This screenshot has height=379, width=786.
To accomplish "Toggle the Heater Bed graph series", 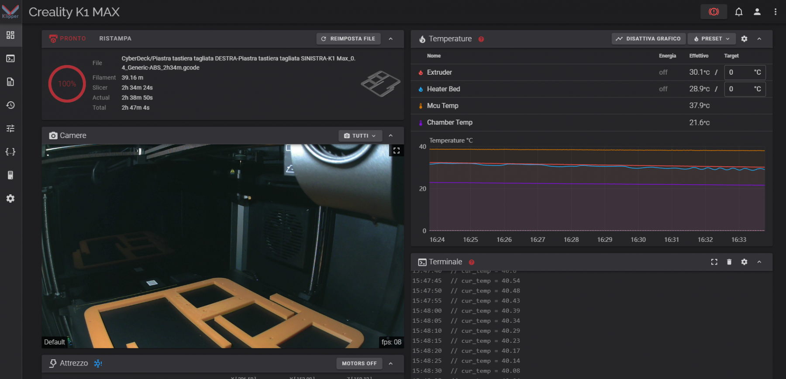I will [421, 89].
